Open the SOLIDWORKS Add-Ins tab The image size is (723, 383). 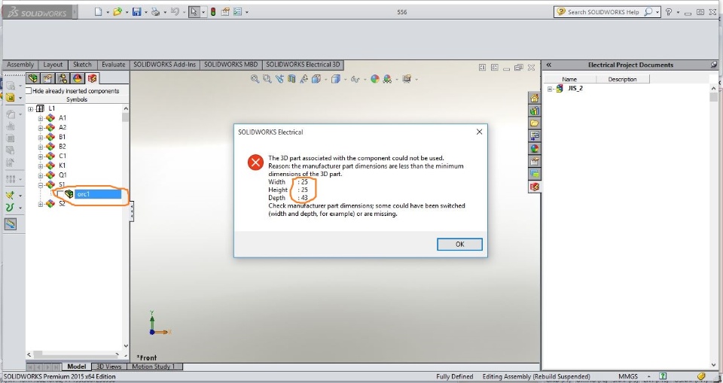(x=165, y=65)
